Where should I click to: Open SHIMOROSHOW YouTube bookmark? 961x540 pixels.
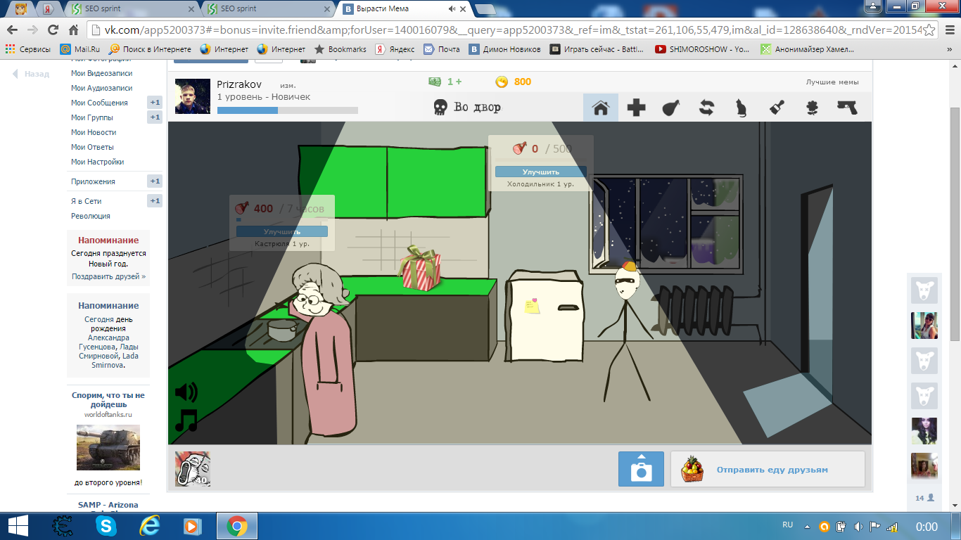702,49
